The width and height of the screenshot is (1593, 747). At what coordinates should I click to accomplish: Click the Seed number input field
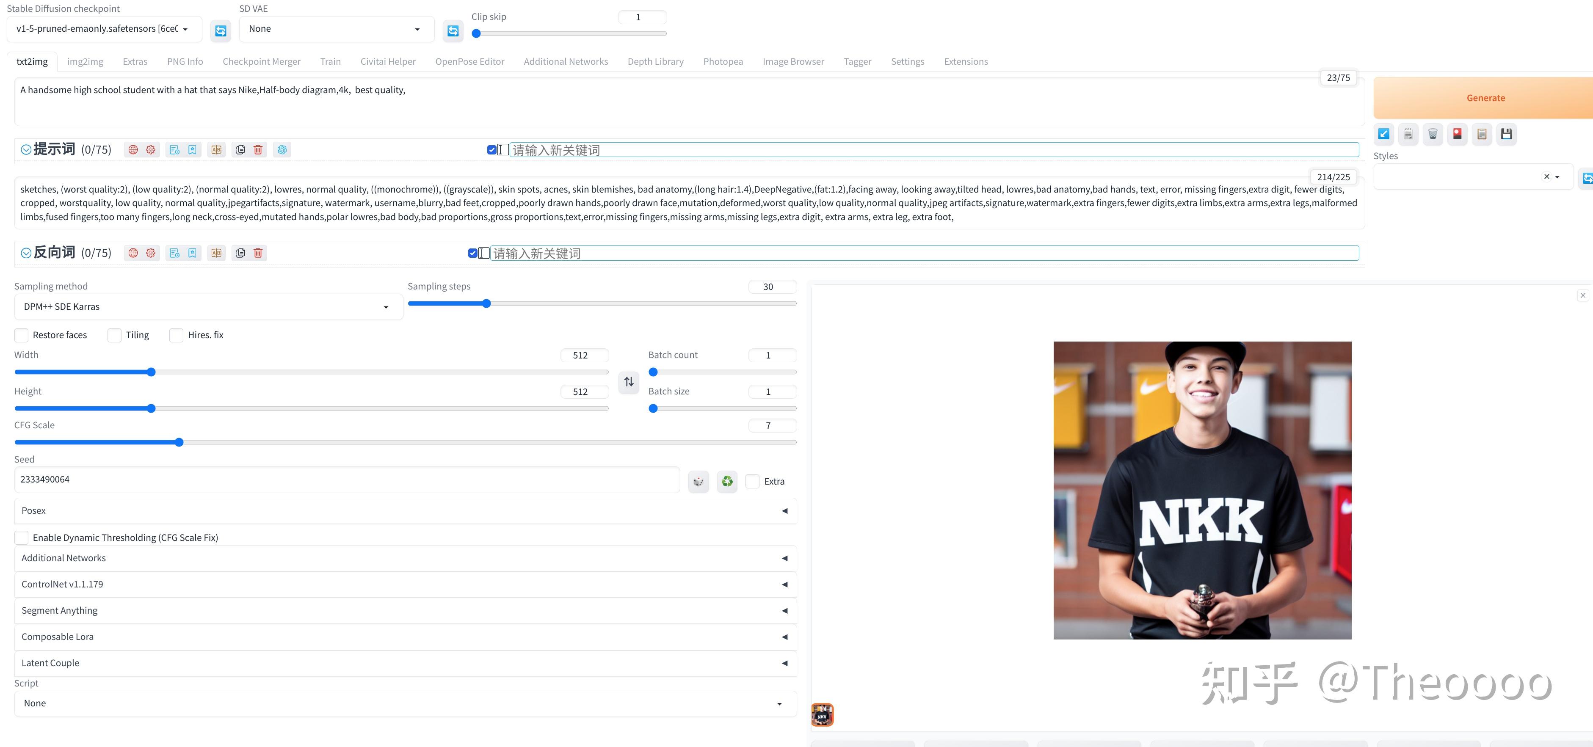pyautogui.click(x=346, y=480)
